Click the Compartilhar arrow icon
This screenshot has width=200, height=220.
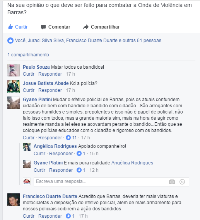tap(86, 27)
